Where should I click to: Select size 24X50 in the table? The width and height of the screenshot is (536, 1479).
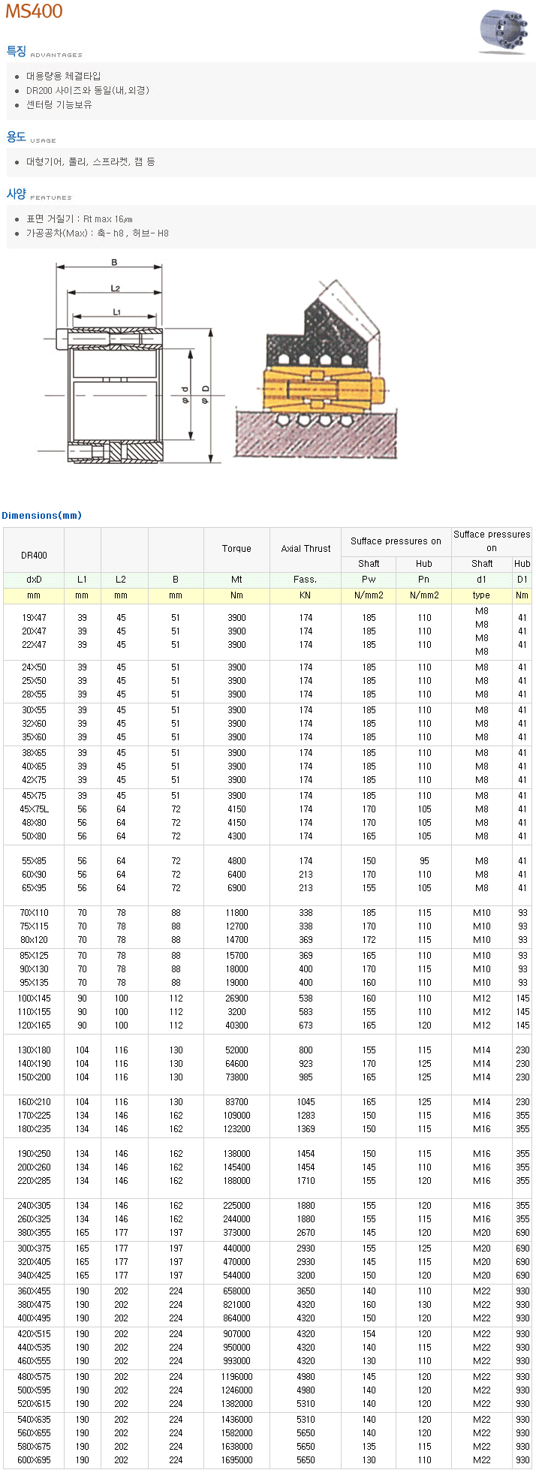(x=34, y=667)
